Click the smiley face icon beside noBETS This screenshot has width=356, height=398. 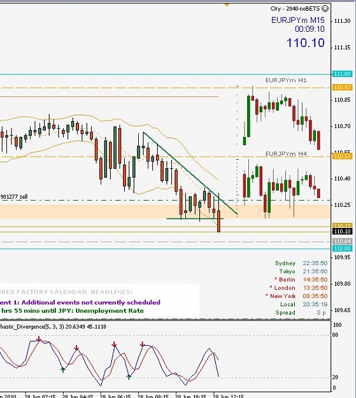pyautogui.click(x=325, y=9)
